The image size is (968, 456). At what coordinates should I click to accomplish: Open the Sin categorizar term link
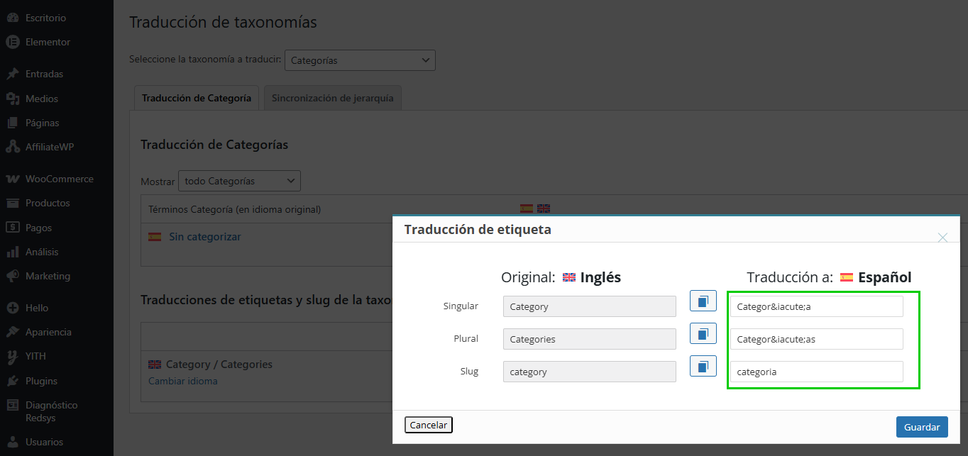click(x=204, y=237)
